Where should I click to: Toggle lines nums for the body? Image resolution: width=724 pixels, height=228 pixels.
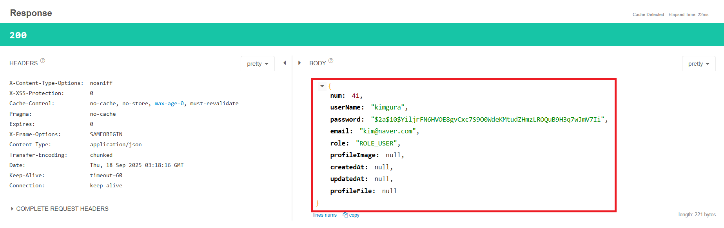pyautogui.click(x=325, y=215)
